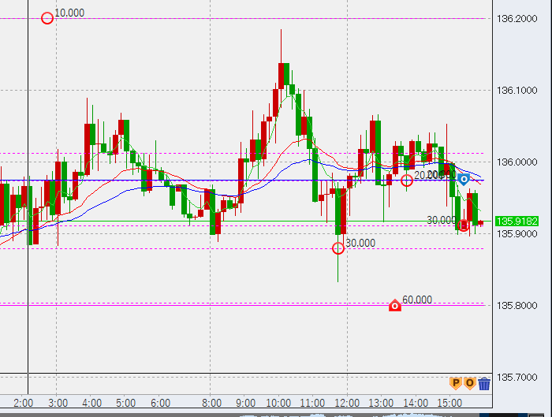Click the green current price label 135.9182
This screenshot has width=552, height=417.
click(517, 222)
